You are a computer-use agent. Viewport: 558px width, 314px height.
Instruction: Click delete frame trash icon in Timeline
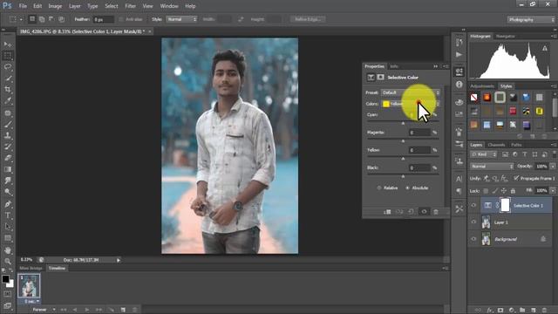pyautogui.click(x=135, y=310)
